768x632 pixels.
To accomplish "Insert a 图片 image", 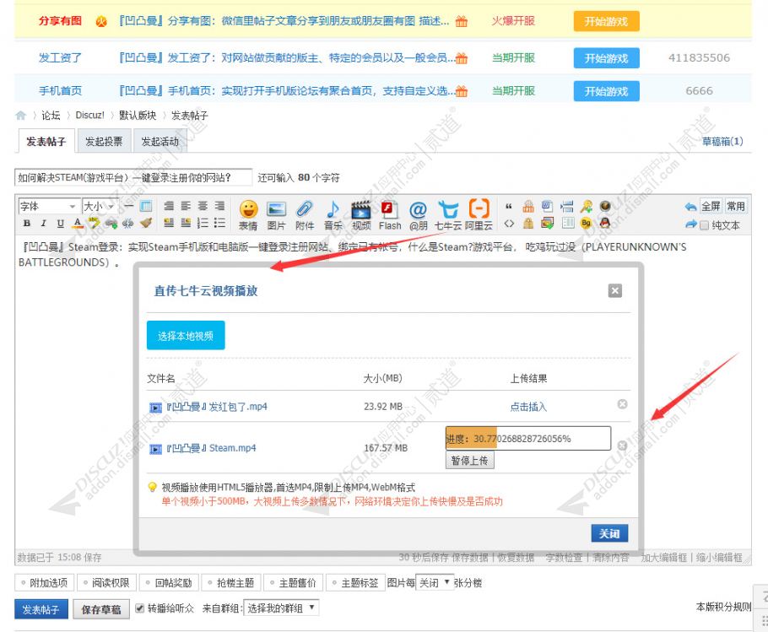I will (276, 215).
